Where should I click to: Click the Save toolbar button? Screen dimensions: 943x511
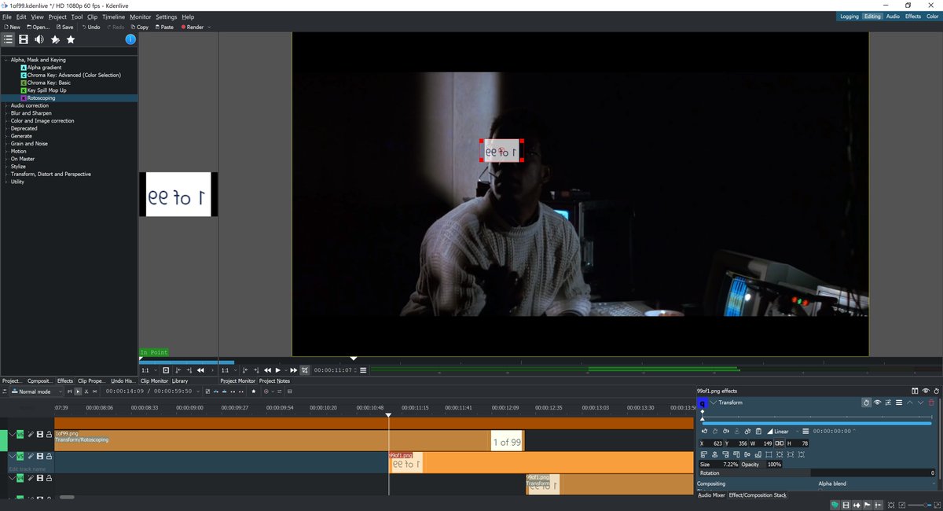pos(64,27)
